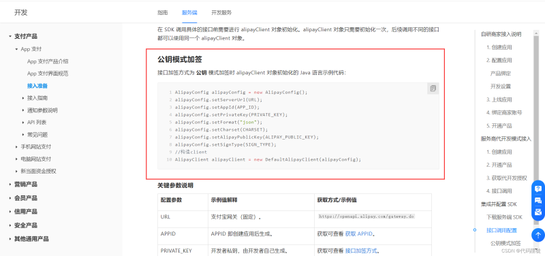Image resolution: width=545 pixels, height=256 pixels.
Task: Click the 关键参数说明 heading
Action: click(x=175, y=185)
